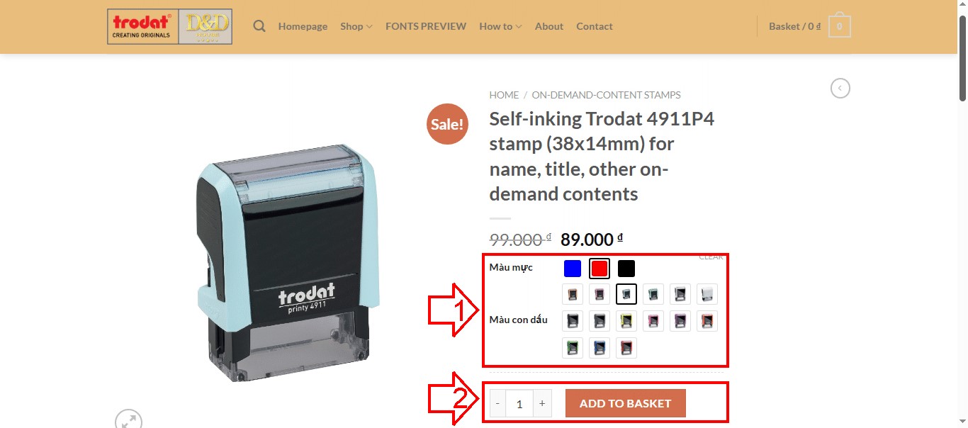Open the basket cart icon
This screenshot has width=968, height=428.
tap(839, 26)
